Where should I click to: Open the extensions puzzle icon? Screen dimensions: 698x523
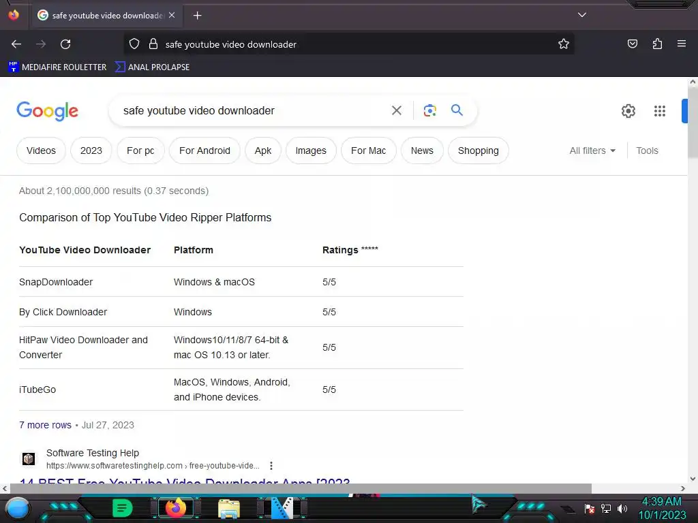(x=657, y=44)
